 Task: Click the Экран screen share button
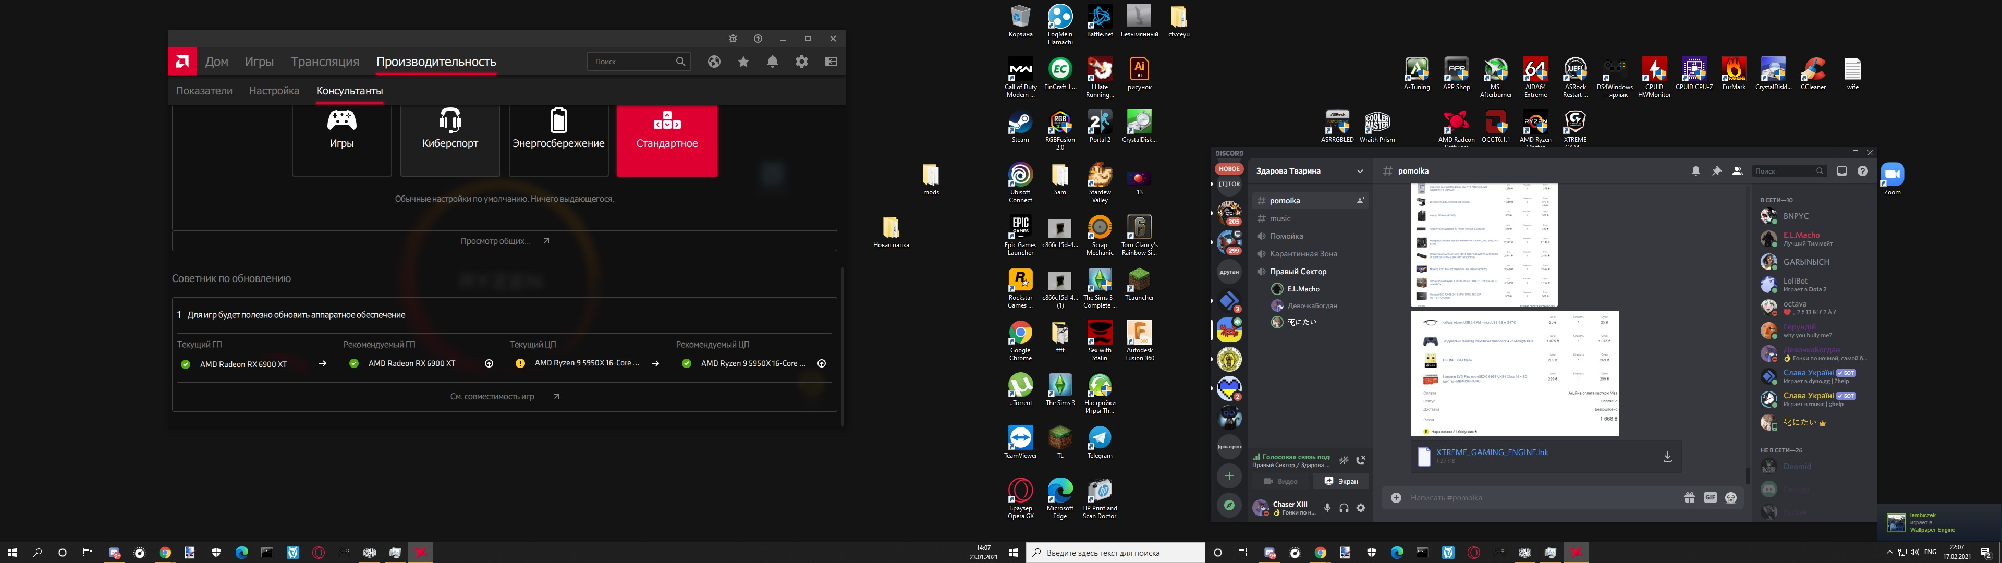[x=1341, y=481]
